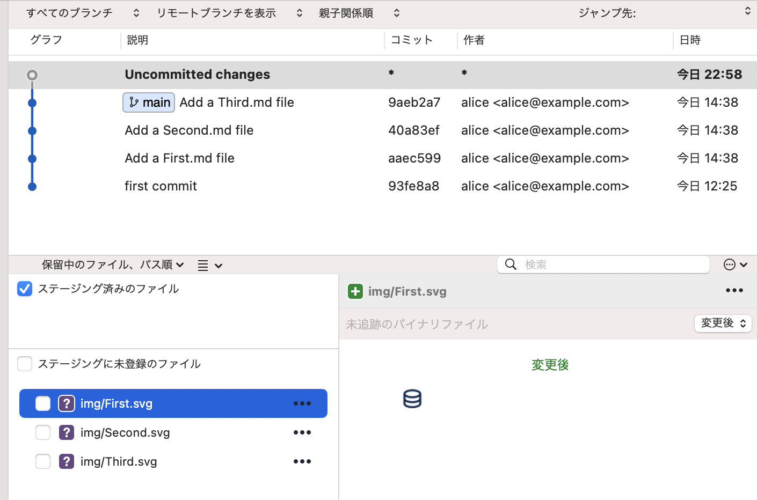Viewport: 757px width, 500px height.
Task: Open ellipsis menu in the diff header
Action: 734,290
